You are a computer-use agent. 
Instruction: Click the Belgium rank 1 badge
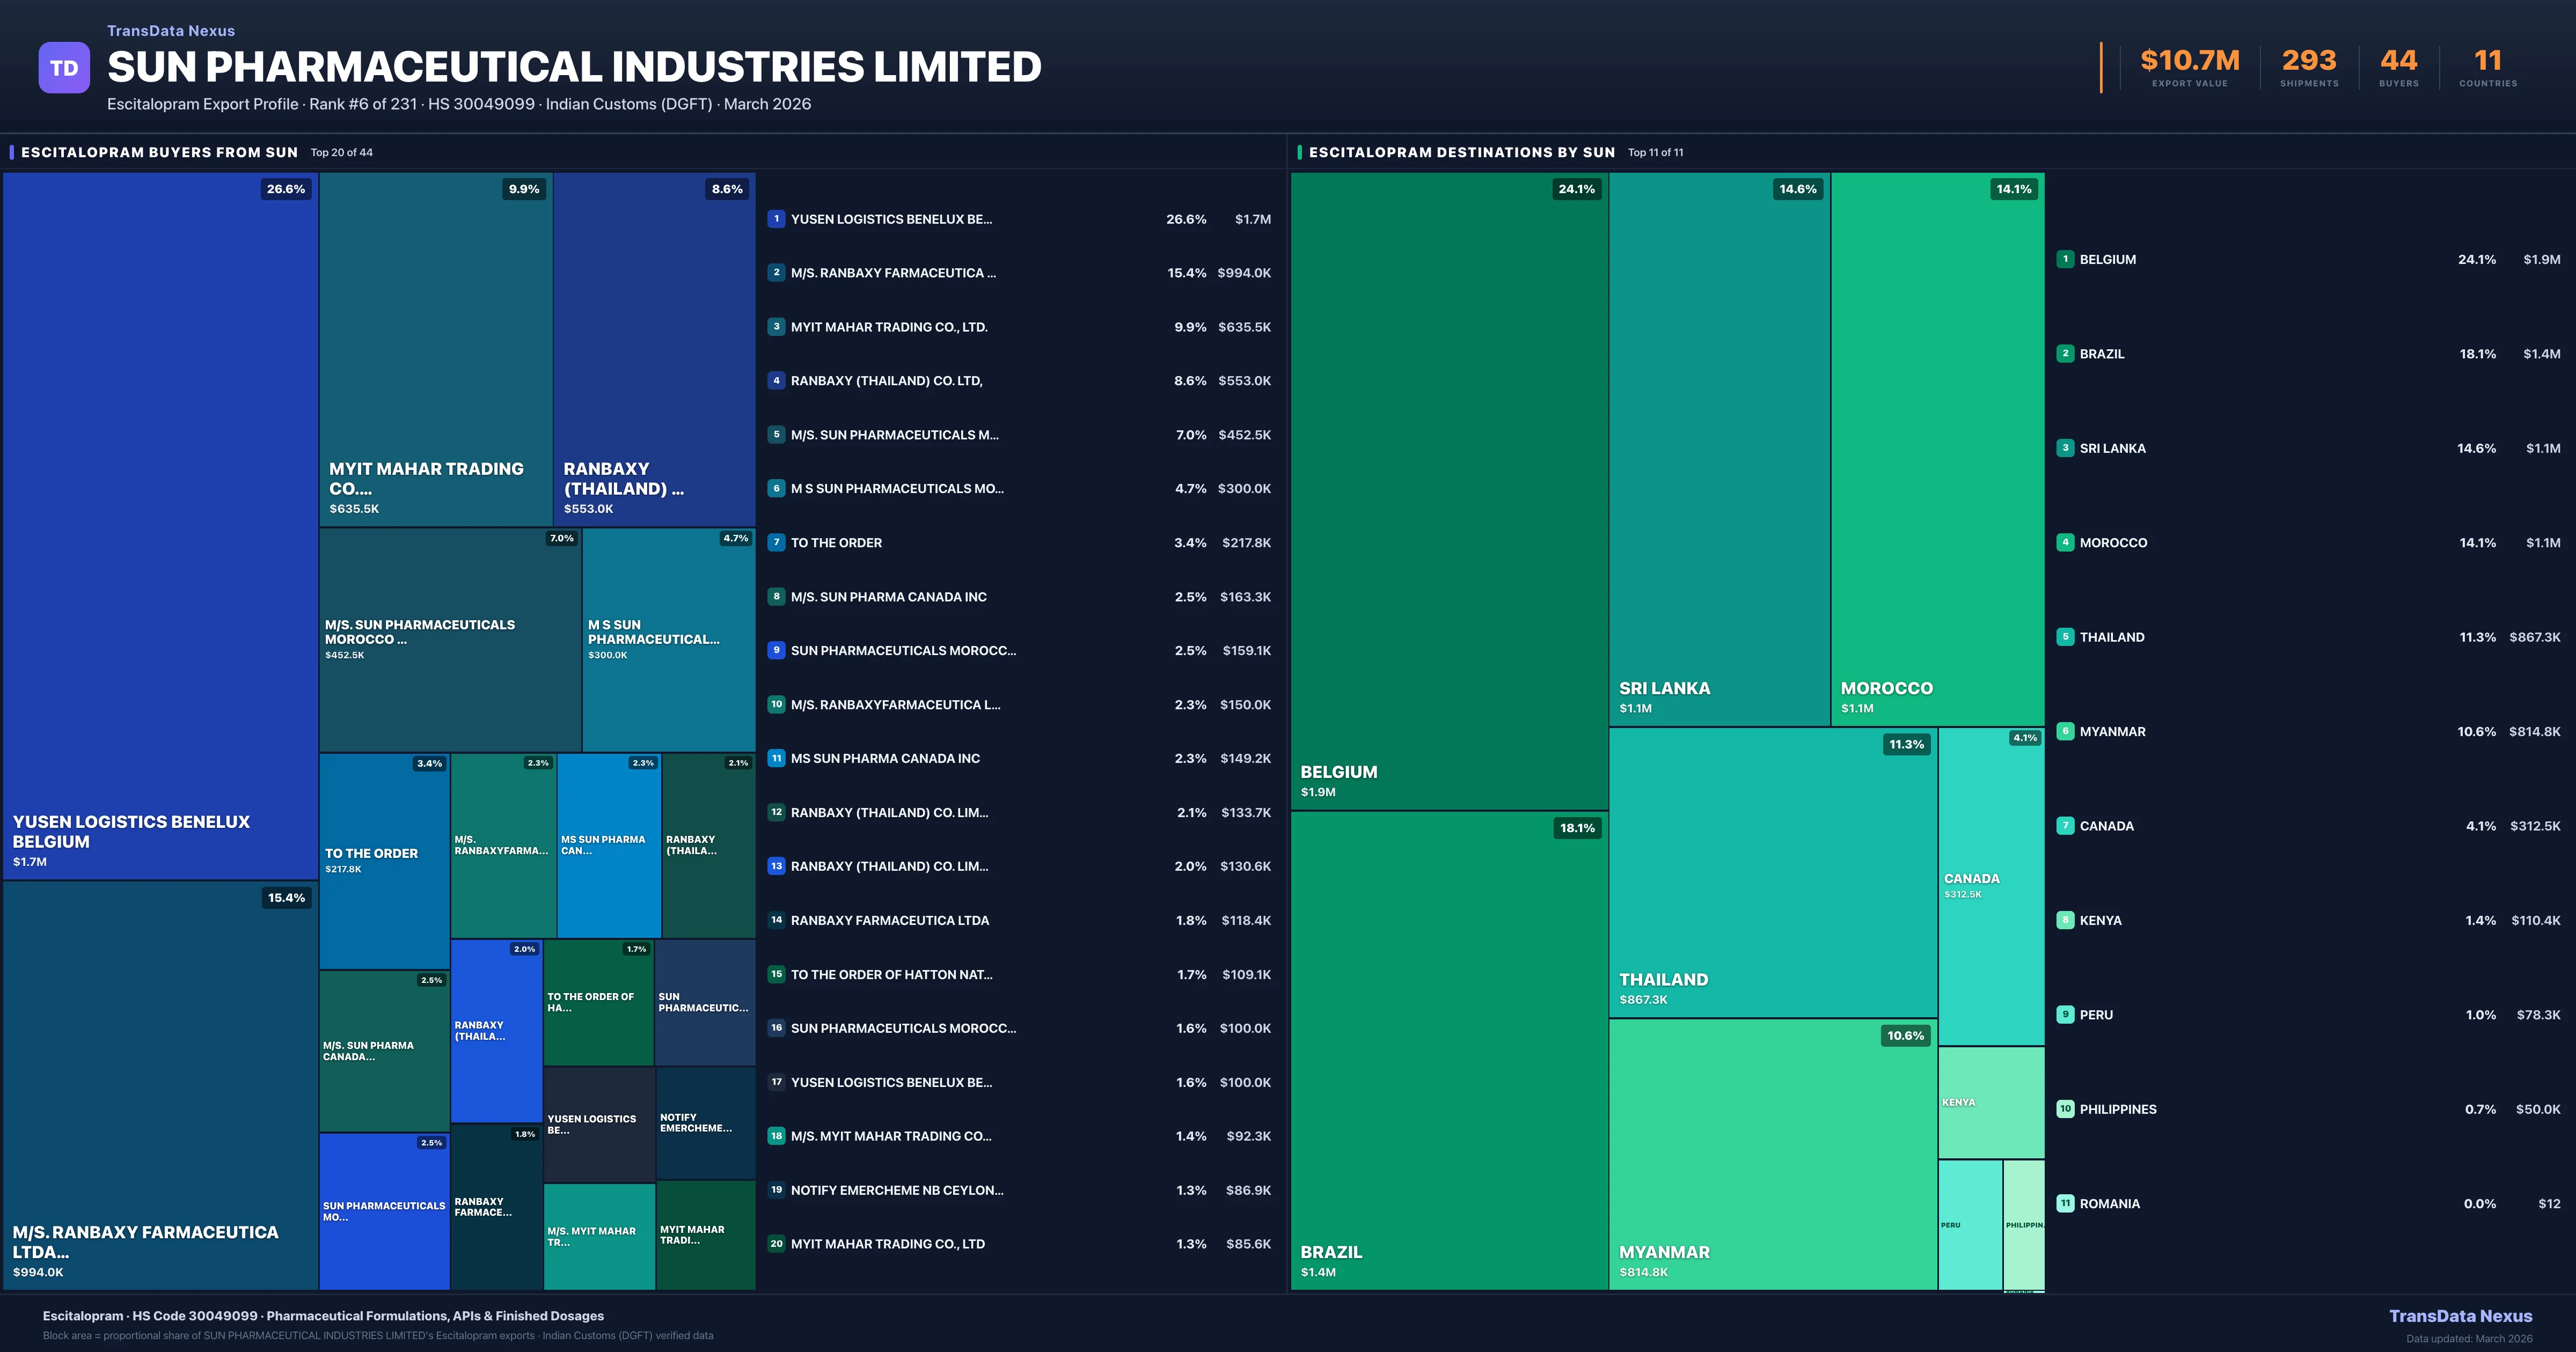click(2065, 259)
